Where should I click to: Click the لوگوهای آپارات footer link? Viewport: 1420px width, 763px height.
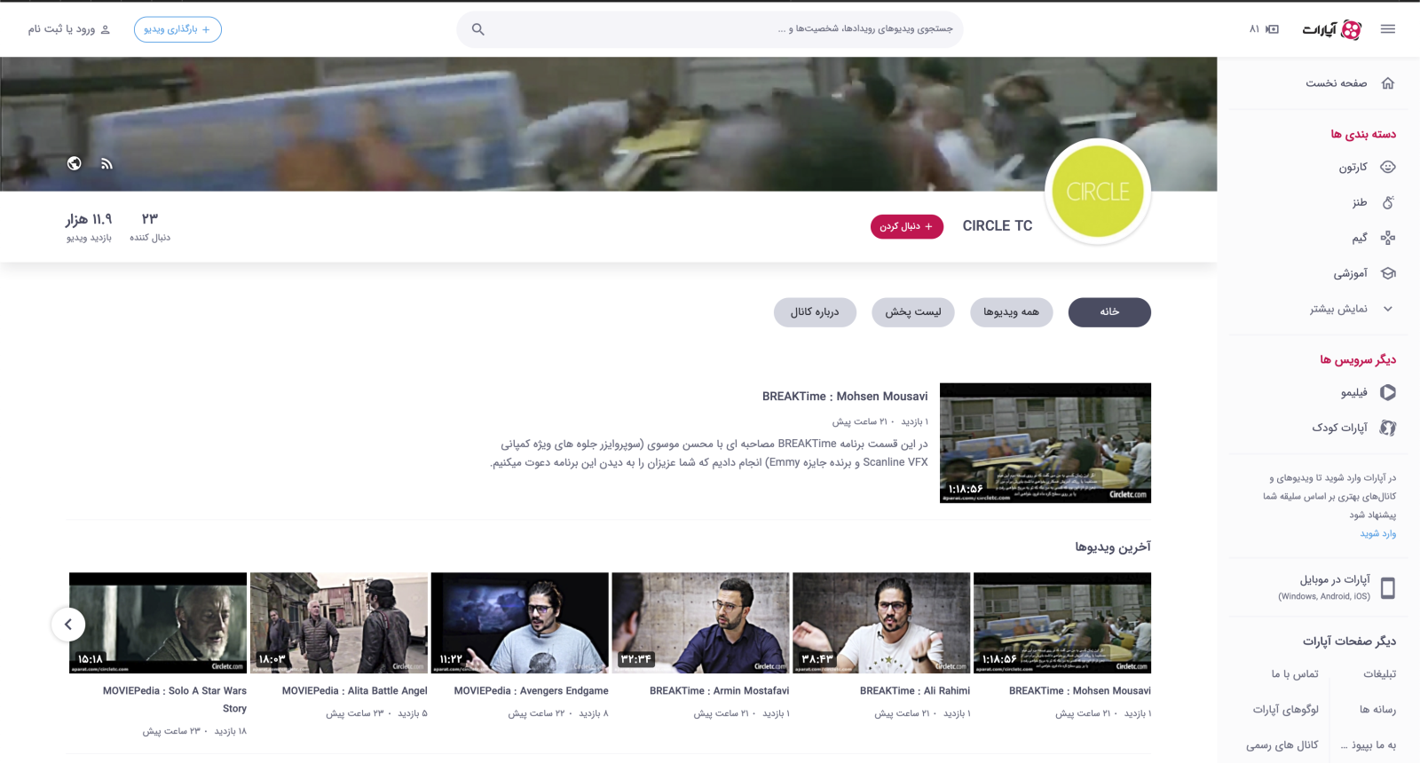1286,710
